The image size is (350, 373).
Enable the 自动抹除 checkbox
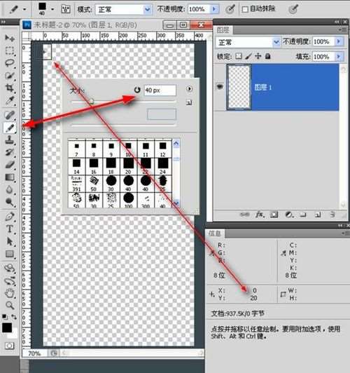tap(245, 9)
